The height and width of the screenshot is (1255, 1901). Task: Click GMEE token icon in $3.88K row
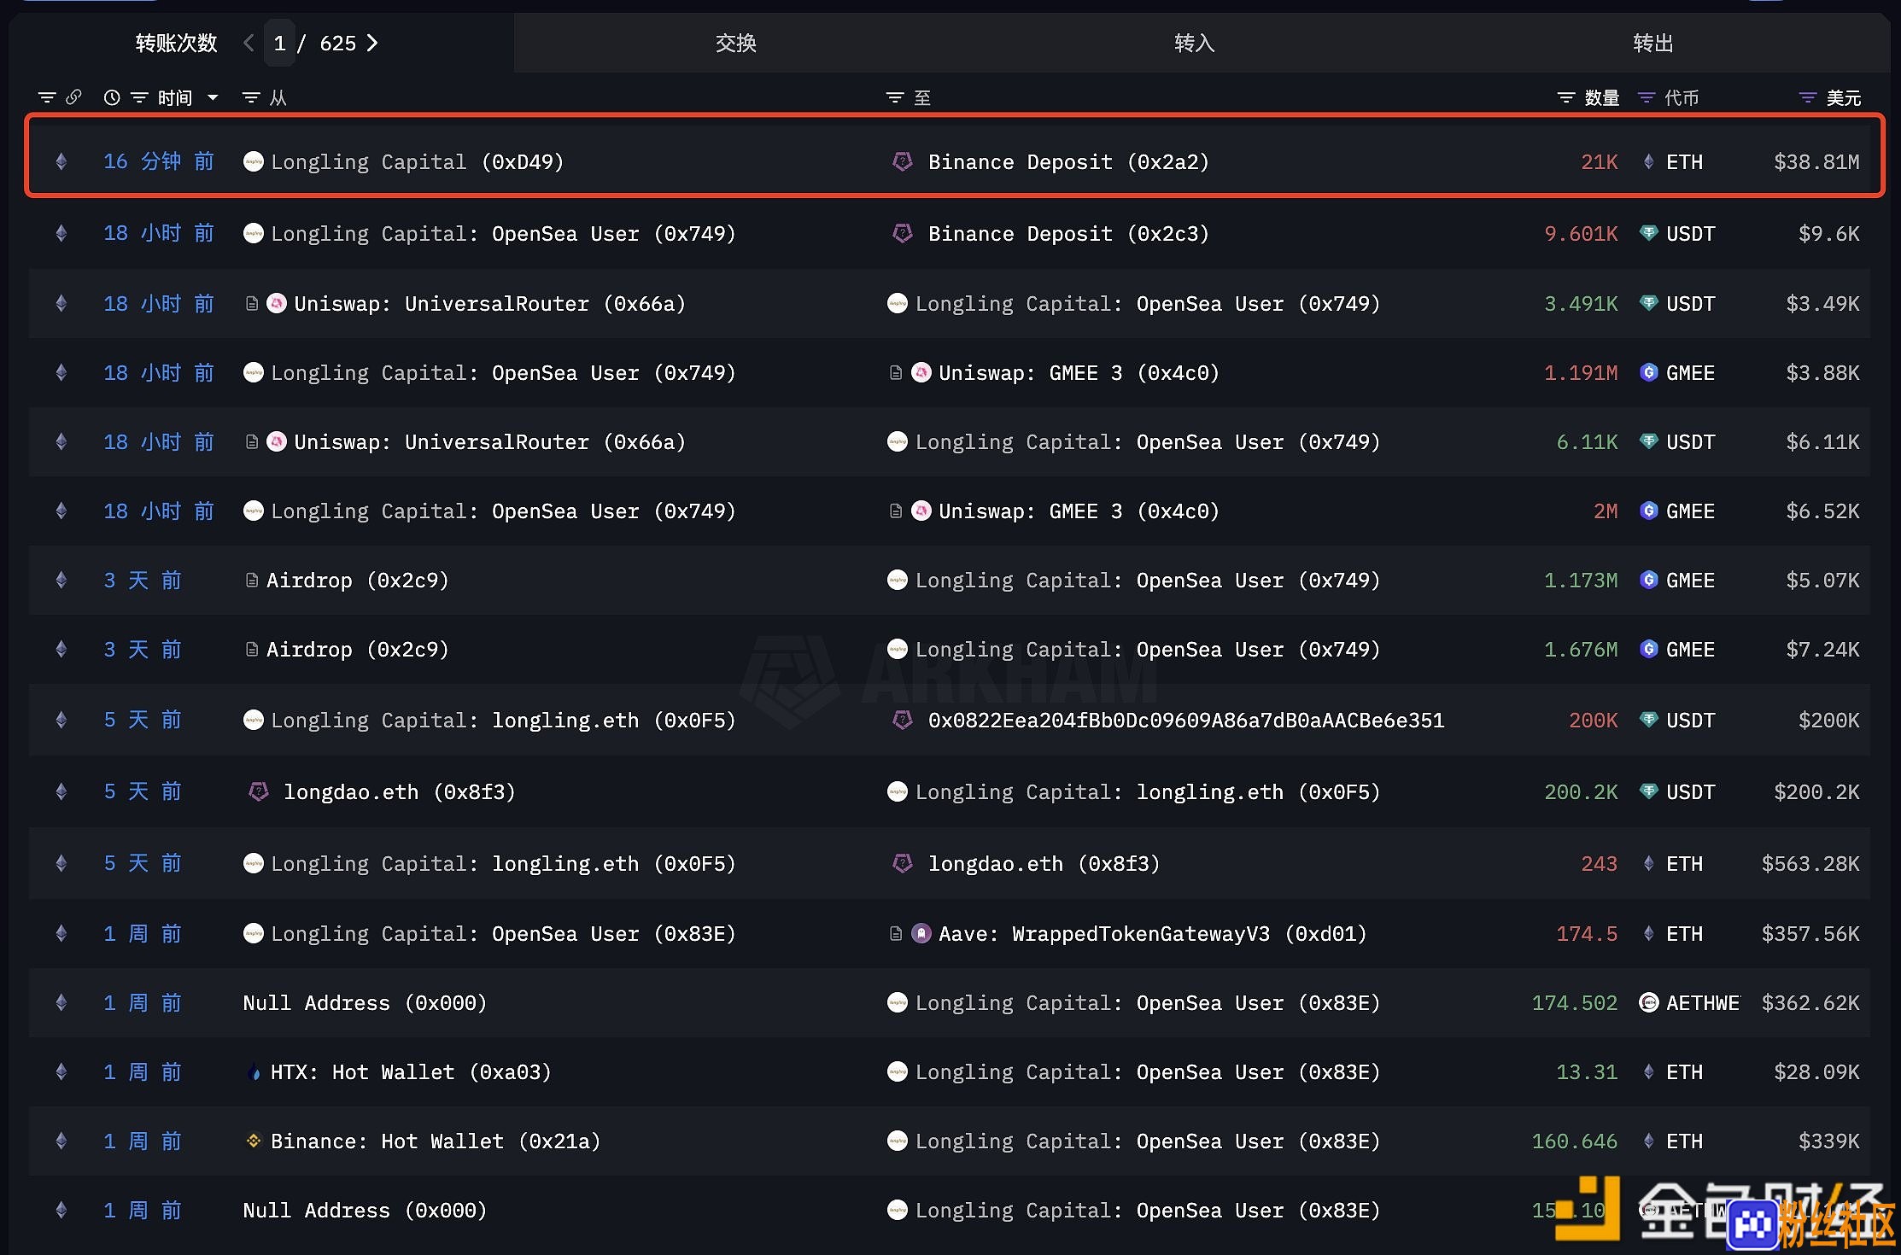click(1649, 372)
